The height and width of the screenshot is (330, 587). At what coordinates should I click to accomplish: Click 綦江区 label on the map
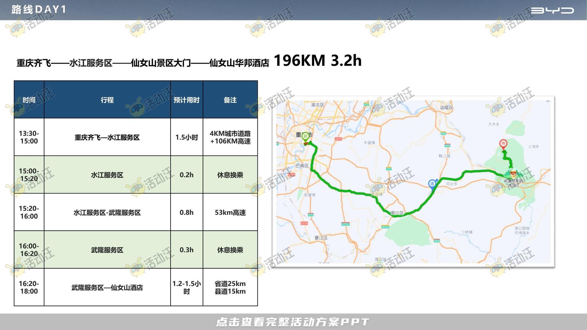tap(321, 238)
